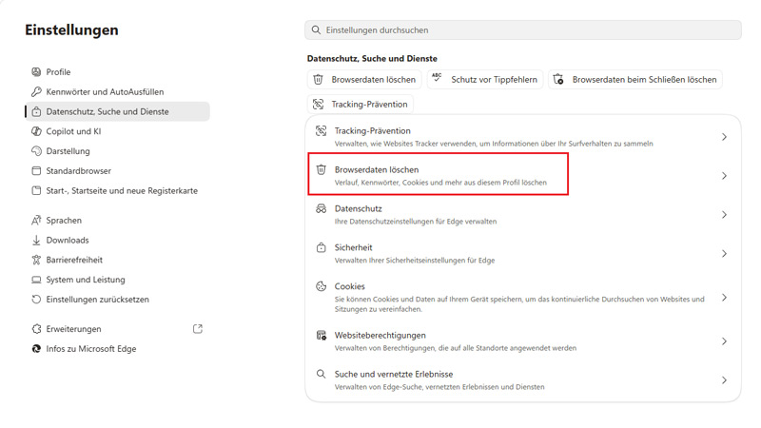Click the trash icon in Browserdaten löschen chip
Image resolution: width=761 pixels, height=428 pixels.
click(x=319, y=80)
